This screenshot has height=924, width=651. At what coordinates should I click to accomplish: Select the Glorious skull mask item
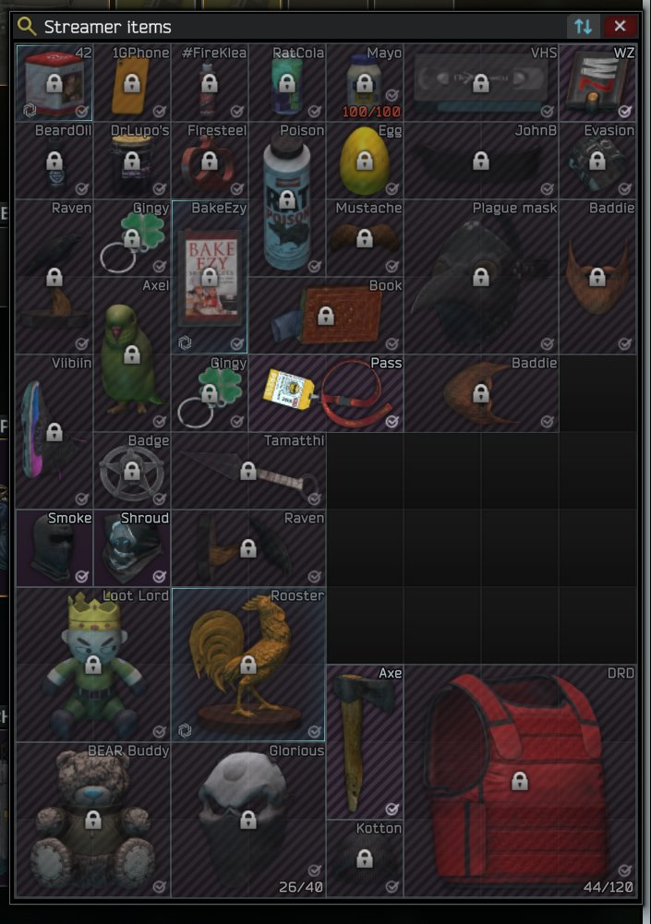click(248, 819)
